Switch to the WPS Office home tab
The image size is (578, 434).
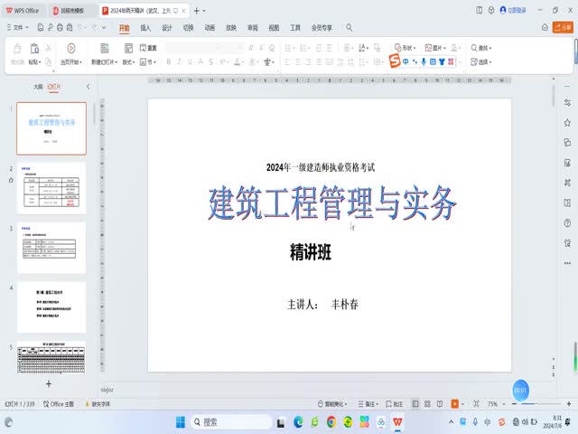[x=23, y=11]
